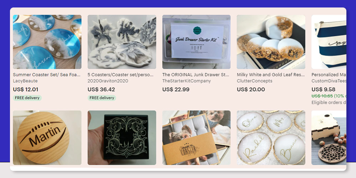Click the FREE delivery badge under US$ 36.42

[x=102, y=98]
